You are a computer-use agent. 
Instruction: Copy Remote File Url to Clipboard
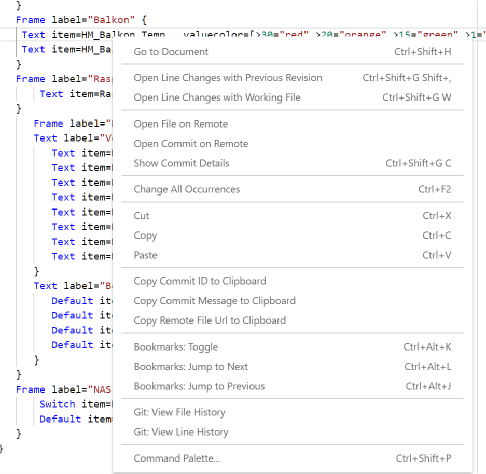click(x=210, y=320)
